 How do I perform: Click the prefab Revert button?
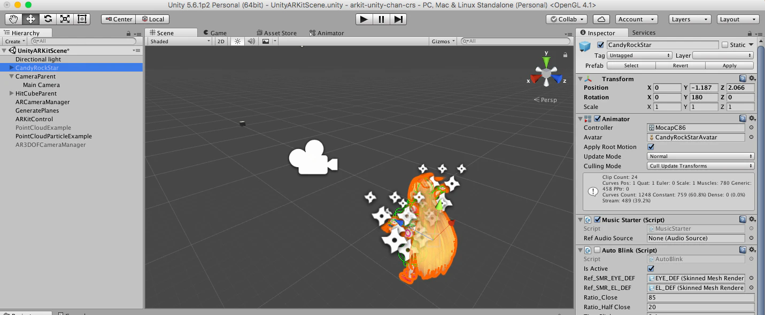[x=680, y=66]
